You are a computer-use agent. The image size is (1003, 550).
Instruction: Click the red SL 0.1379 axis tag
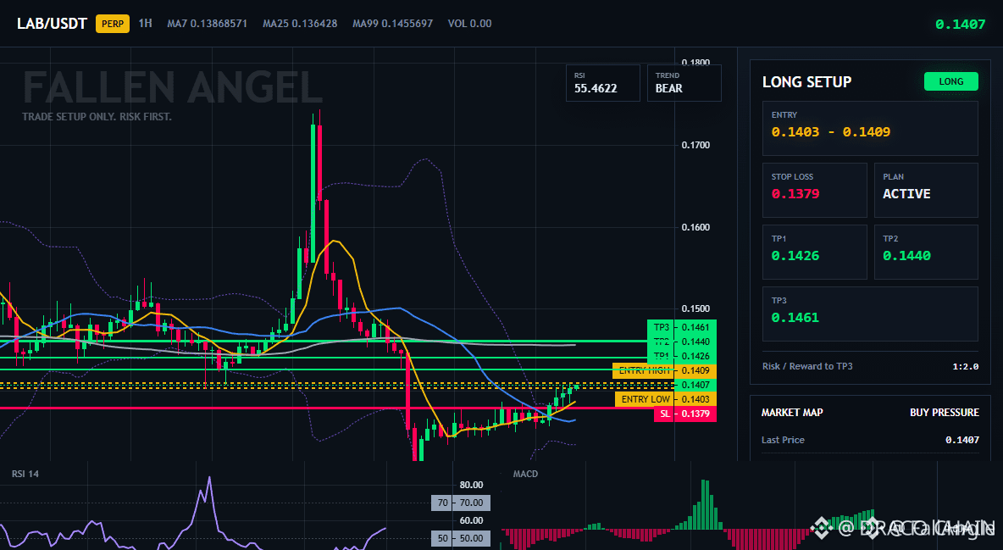(685, 414)
